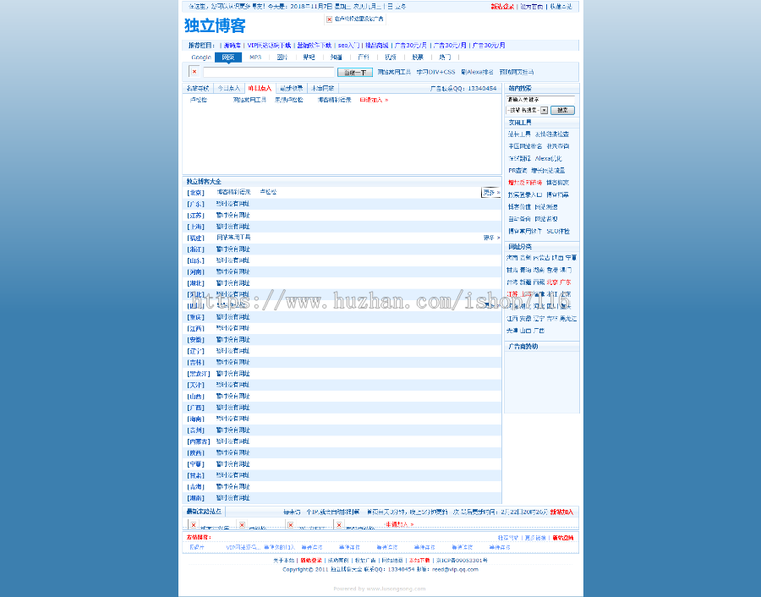Open the 京ICP备09053301号 footer link
Screen dimensions: 761x597
(461, 560)
